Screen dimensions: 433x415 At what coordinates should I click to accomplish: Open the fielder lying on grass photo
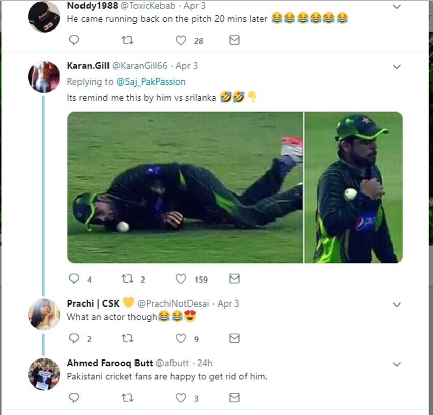(184, 187)
